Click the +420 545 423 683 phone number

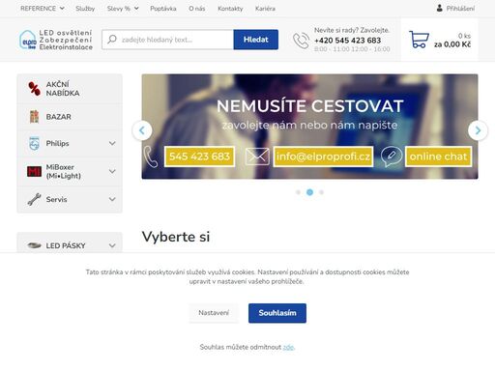click(x=347, y=41)
